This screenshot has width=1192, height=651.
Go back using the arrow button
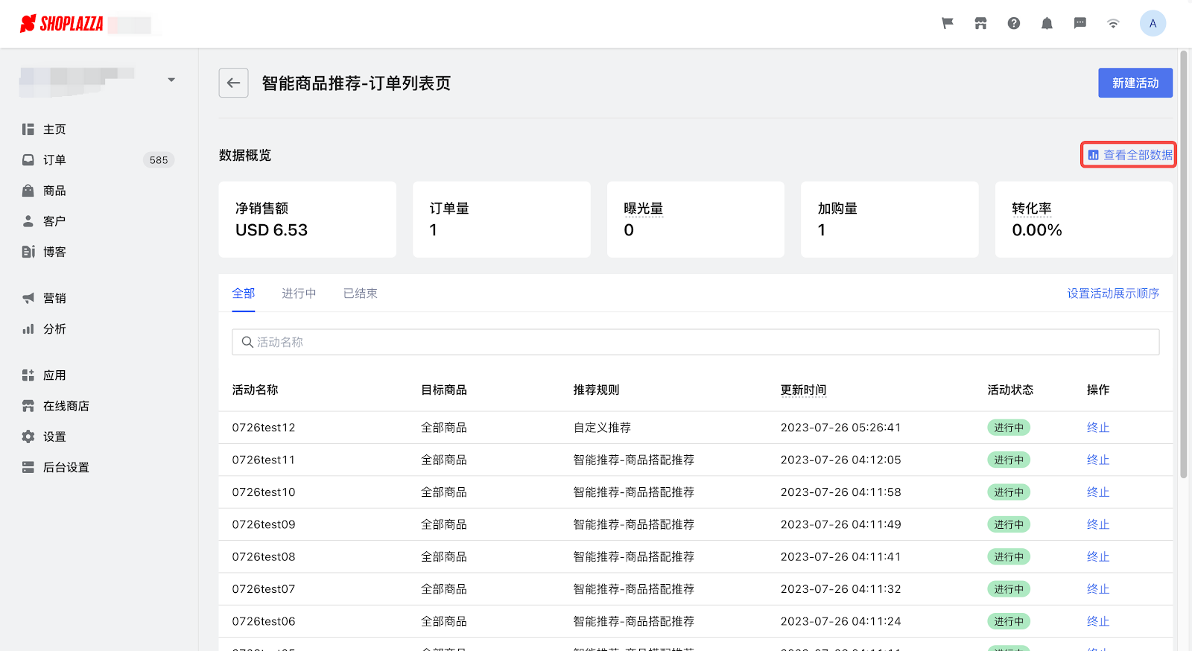233,83
